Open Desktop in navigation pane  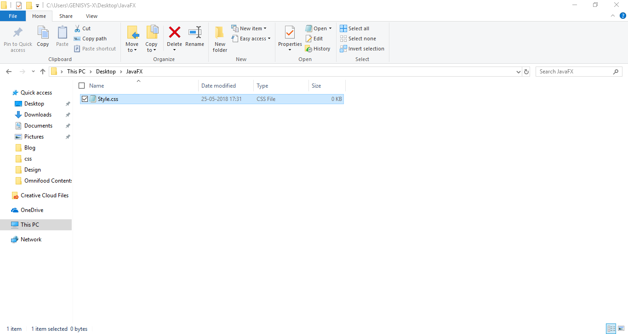(34, 104)
